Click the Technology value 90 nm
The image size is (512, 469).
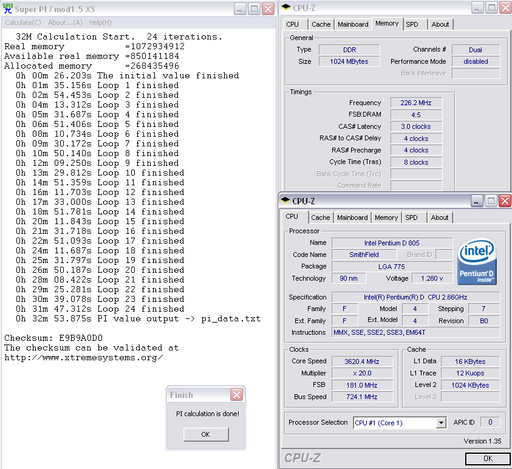tap(349, 278)
